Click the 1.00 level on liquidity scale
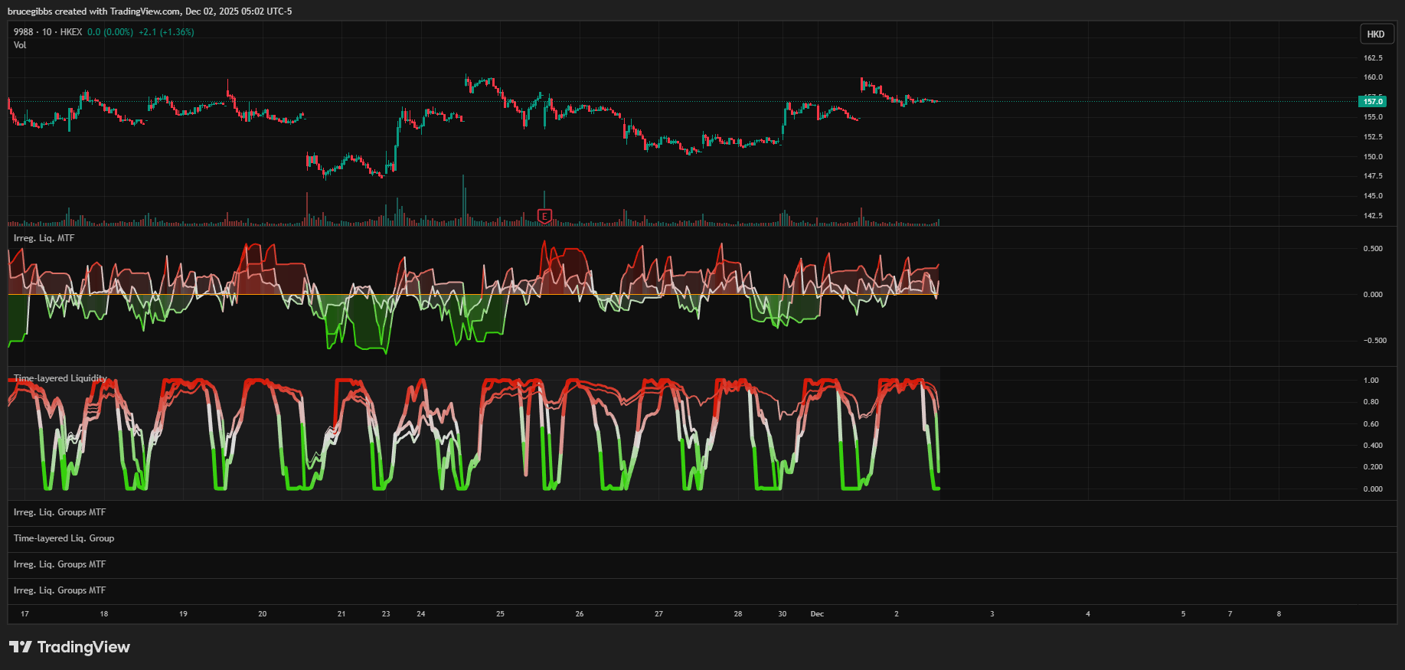The width and height of the screenshot is (1405, 670). pos(1371,381)
